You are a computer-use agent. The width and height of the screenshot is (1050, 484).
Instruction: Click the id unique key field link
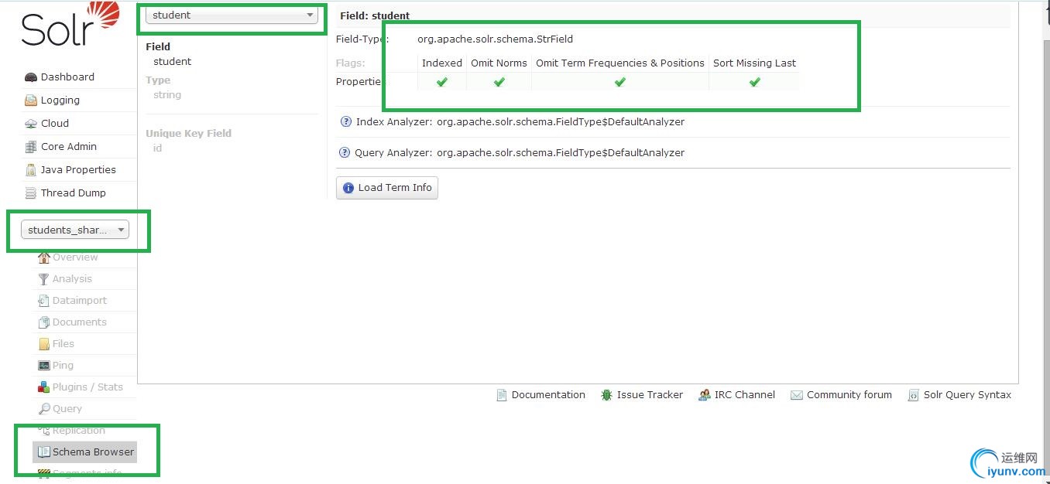(x=157, y=148)
